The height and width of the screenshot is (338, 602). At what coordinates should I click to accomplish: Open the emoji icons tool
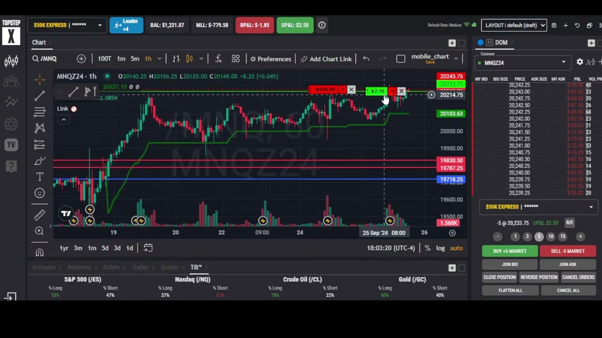click(40, 193)
